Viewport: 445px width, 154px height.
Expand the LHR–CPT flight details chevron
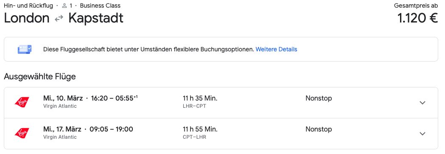pyautogui.click(x=423, y=103)
